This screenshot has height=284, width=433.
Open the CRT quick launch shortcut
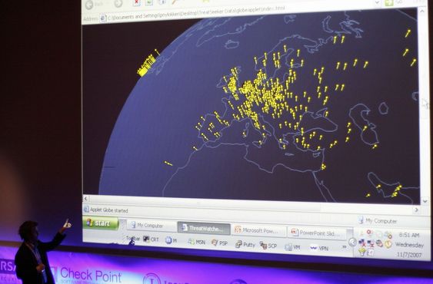tap(151, 239)
